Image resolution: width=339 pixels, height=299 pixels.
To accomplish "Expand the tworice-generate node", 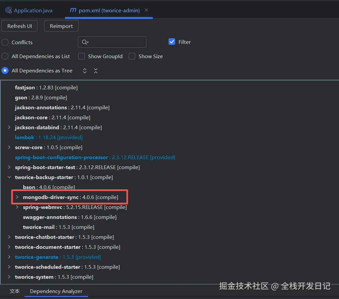I will pos(9,257).
